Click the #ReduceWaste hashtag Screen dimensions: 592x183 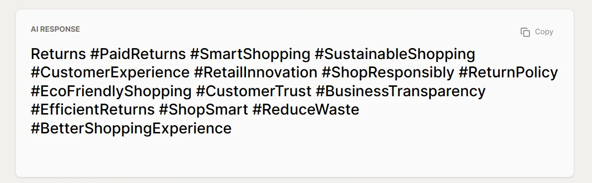click(x=306, y=110)
